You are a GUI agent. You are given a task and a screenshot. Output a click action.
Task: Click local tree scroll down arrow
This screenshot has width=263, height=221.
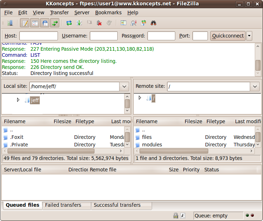click(x=127, y=111)
